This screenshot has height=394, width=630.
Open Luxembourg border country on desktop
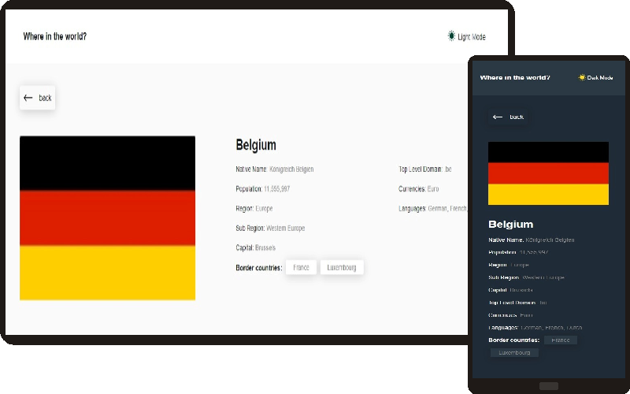(342, 268)
